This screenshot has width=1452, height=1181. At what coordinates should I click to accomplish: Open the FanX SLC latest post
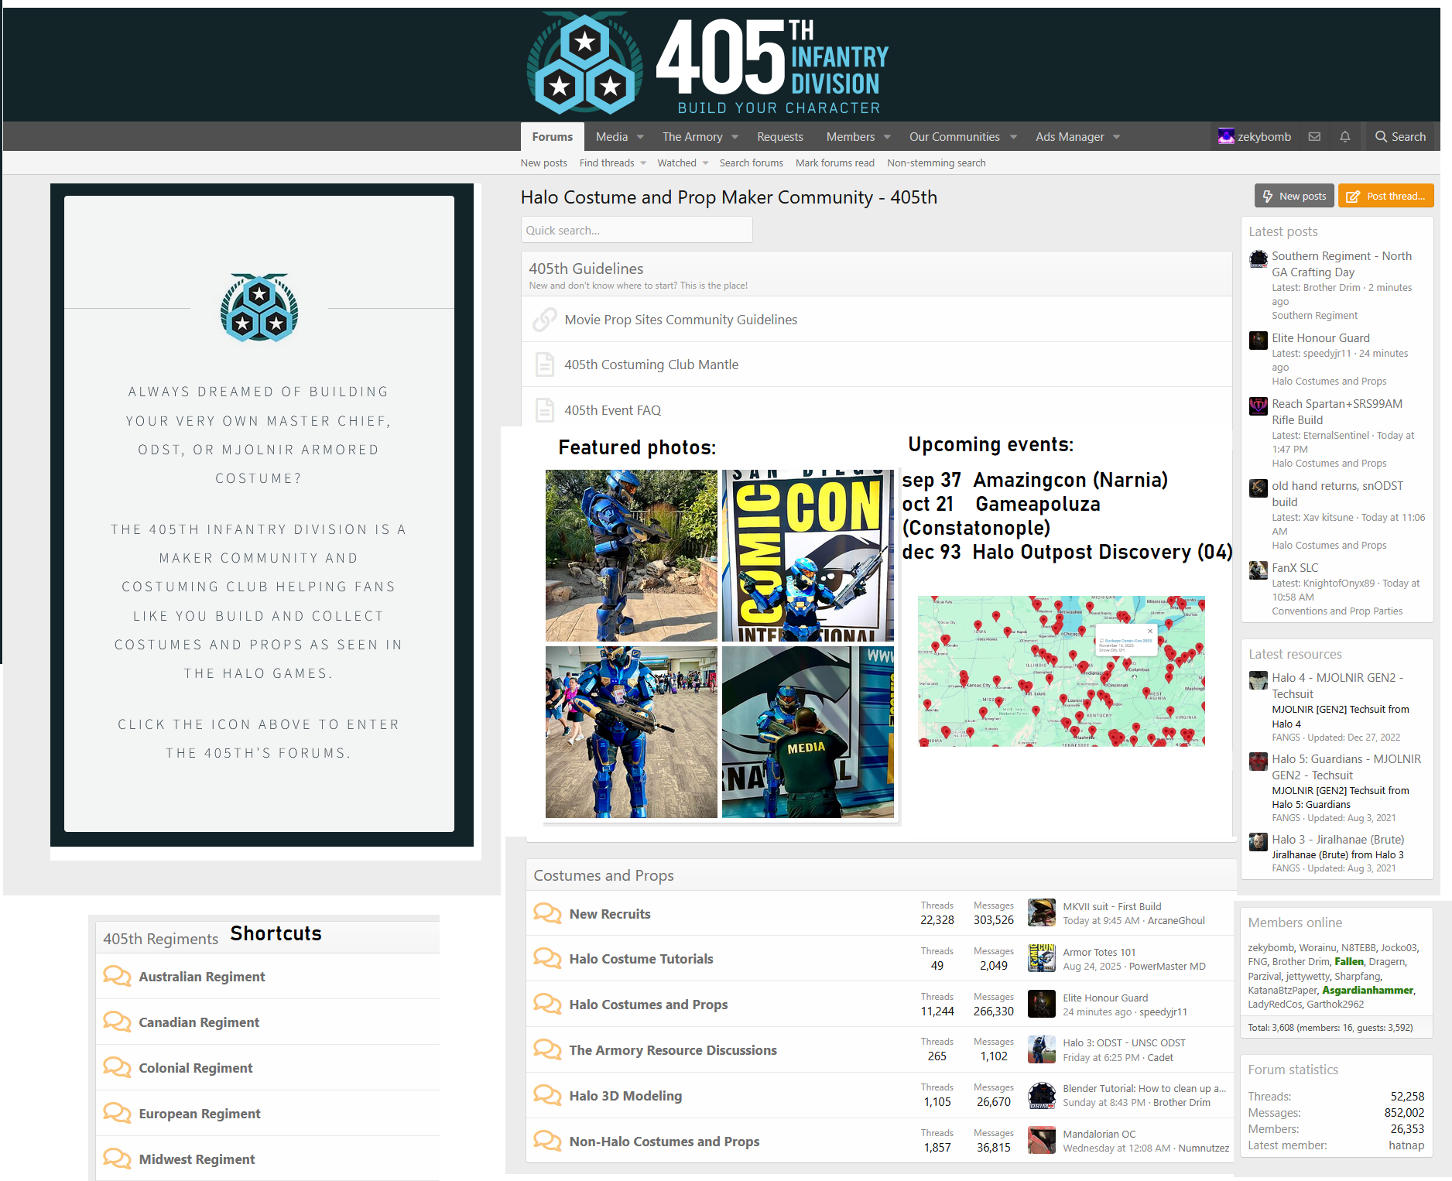point(1295,568)
